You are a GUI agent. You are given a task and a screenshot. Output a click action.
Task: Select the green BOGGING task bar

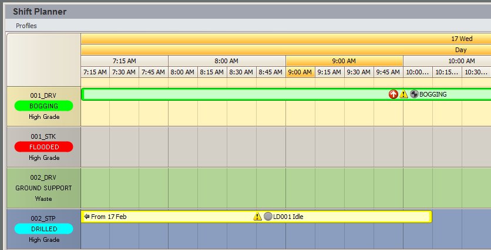tap(286, 94)
